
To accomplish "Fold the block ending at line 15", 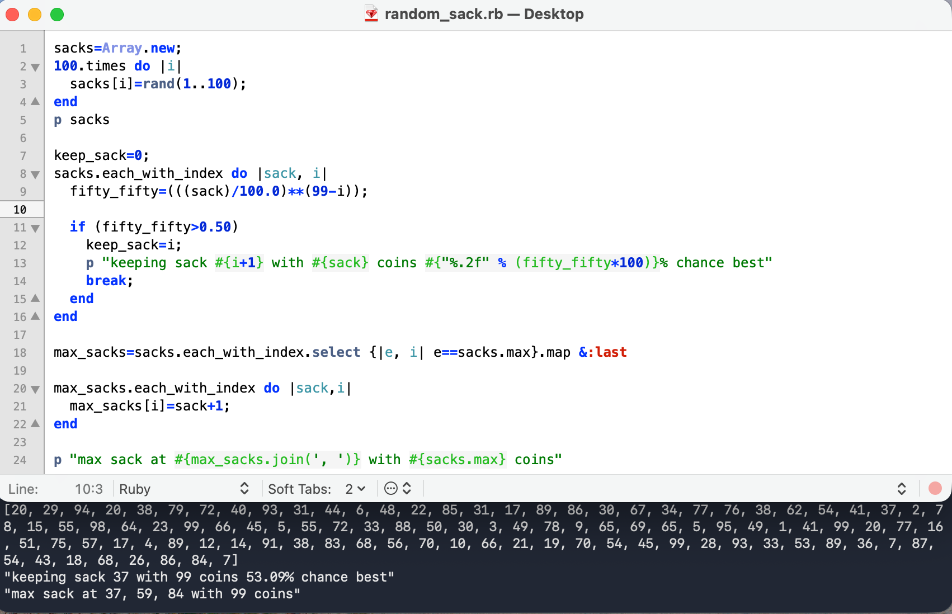I will (35, 298).
